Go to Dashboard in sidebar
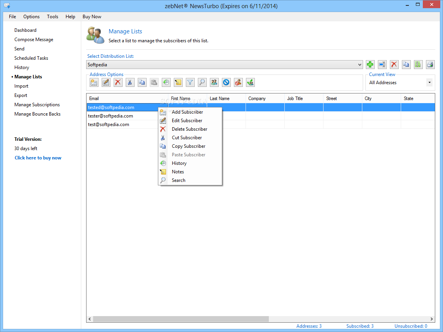Viewport: 443px width, 332px height. [26, 30]
